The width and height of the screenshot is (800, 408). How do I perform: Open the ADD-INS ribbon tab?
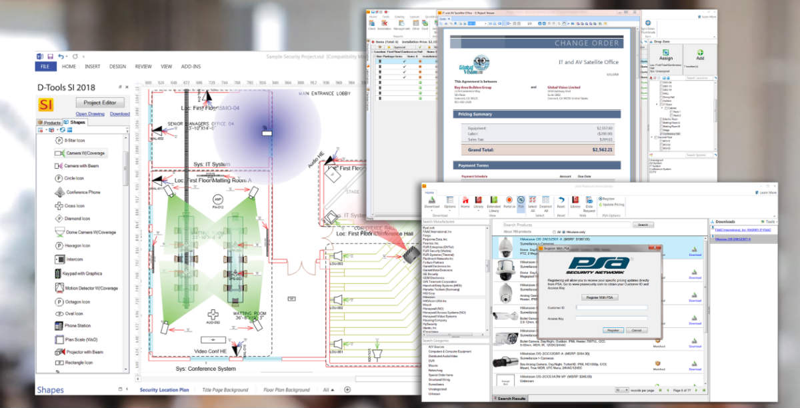click(x=191, y=67)
